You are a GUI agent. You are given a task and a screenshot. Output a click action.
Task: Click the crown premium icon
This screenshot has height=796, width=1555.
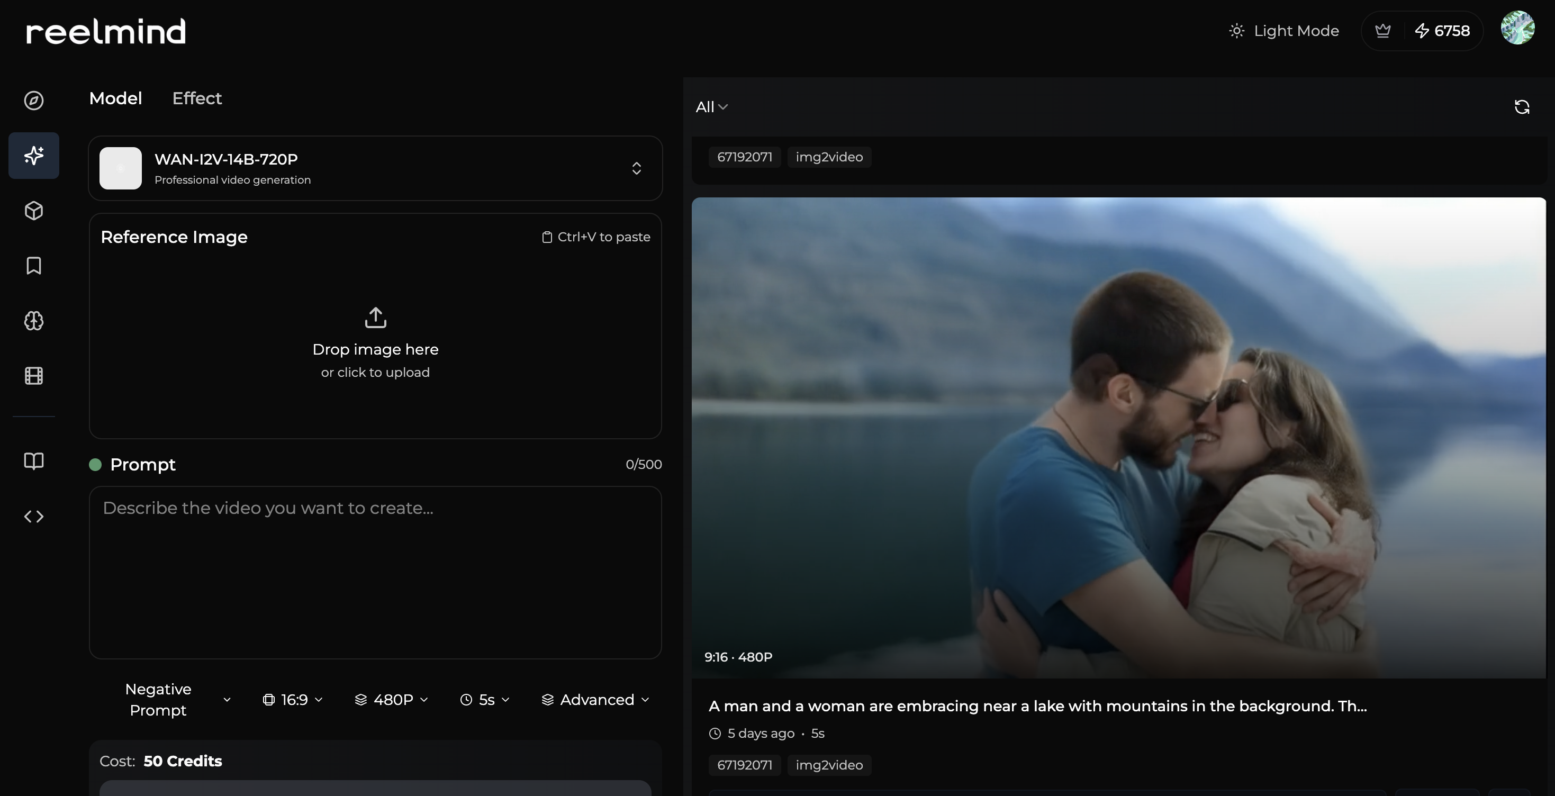(x=1382, y=31)
